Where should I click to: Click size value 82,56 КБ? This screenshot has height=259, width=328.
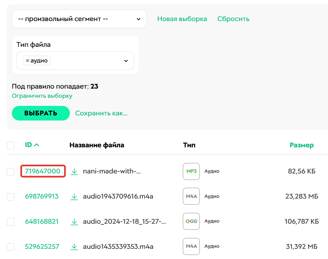(x=302, y=171)
